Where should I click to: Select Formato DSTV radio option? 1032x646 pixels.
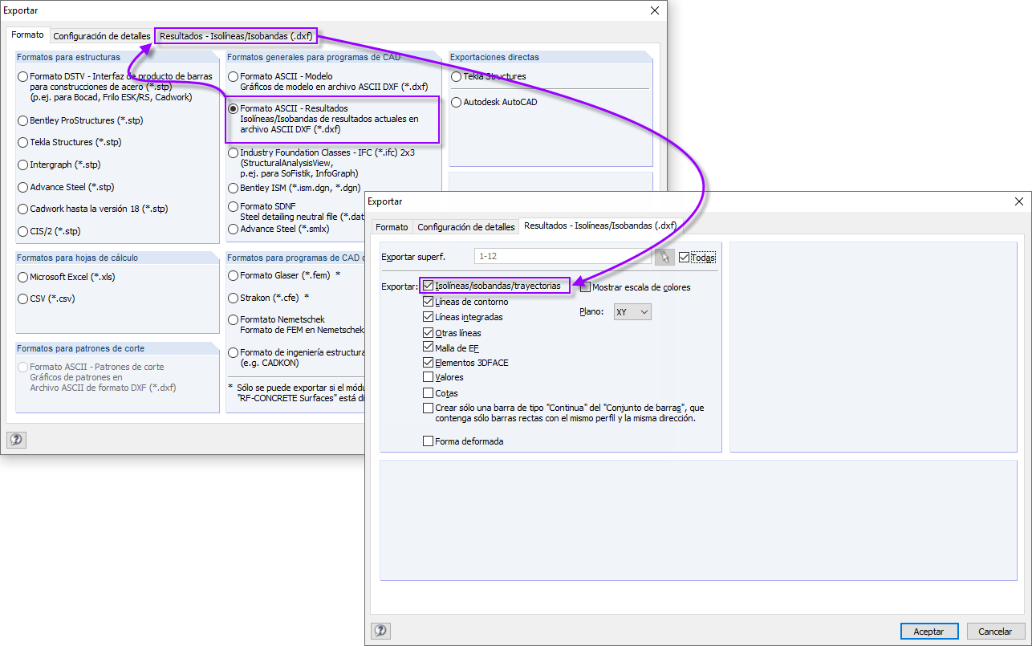pos(22,76)
